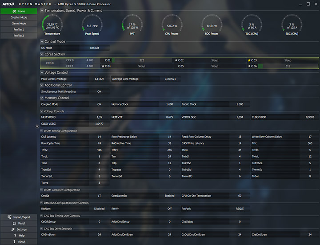Collapse the Cores Section chevron

tap(42, 54)
